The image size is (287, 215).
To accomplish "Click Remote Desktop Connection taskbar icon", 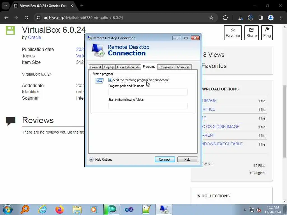I will point(164,209).
